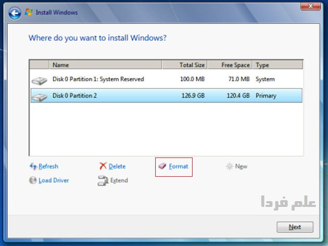Click the Refresh arrows icon
The width and height of the screenshot is (328, 246).
pos(33,167)
